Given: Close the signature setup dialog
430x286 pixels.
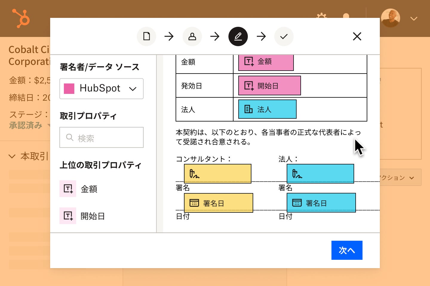Looking at the screenshot, I should coord(357,36).
